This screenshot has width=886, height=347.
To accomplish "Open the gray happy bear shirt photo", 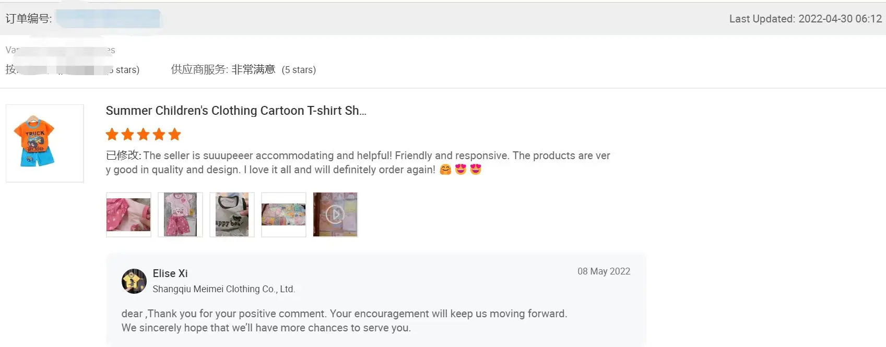I will coord(232,214).
